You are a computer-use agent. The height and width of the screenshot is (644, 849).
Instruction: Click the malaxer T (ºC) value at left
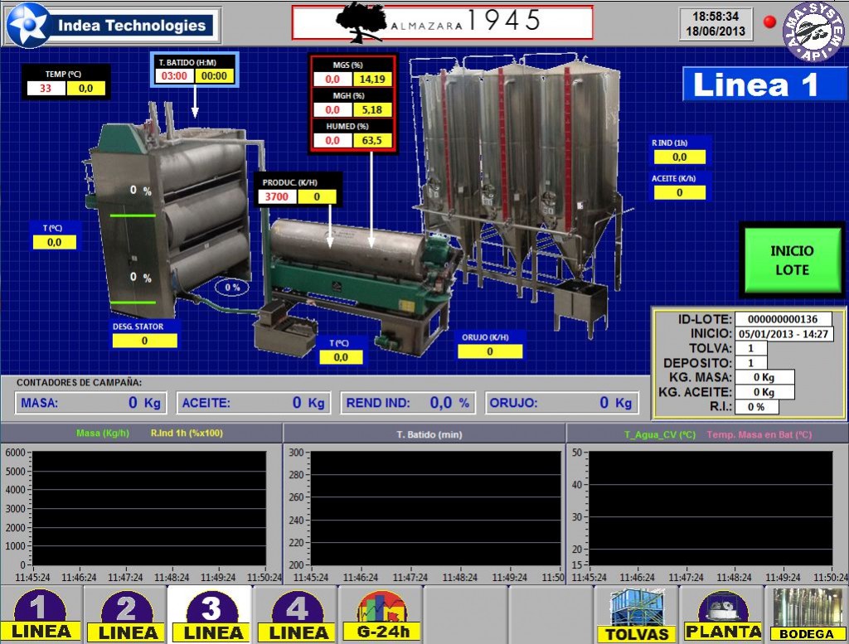[x=54, y=242]
